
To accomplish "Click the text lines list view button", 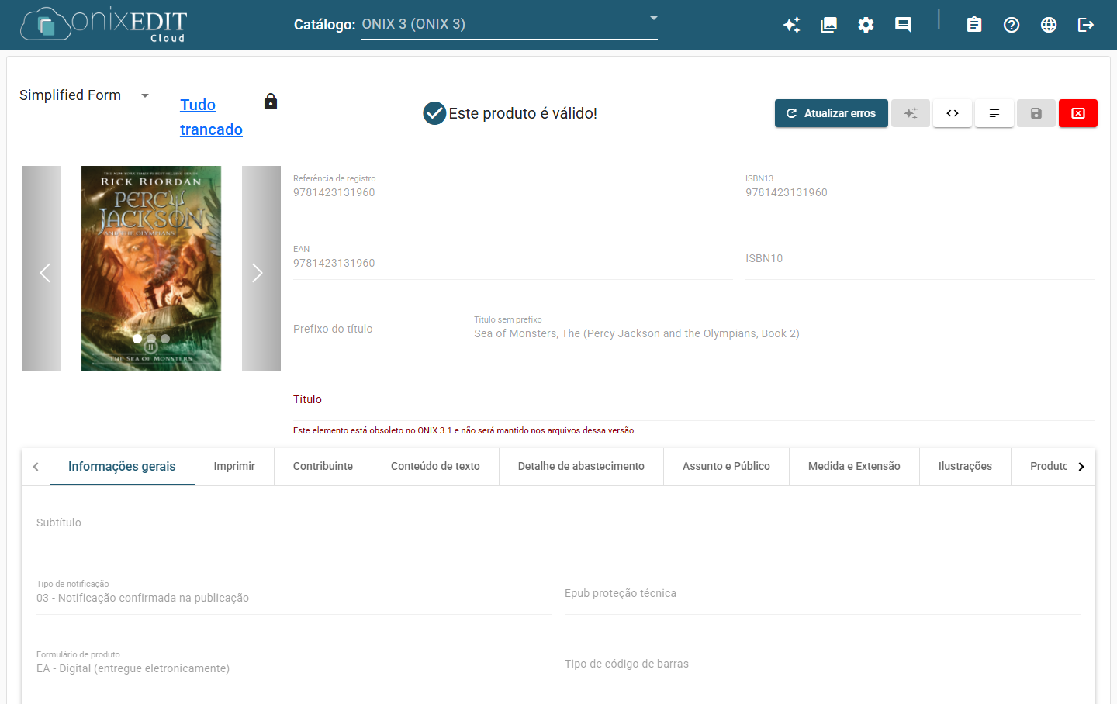I will pyautogui.click(x=994, y=113).
